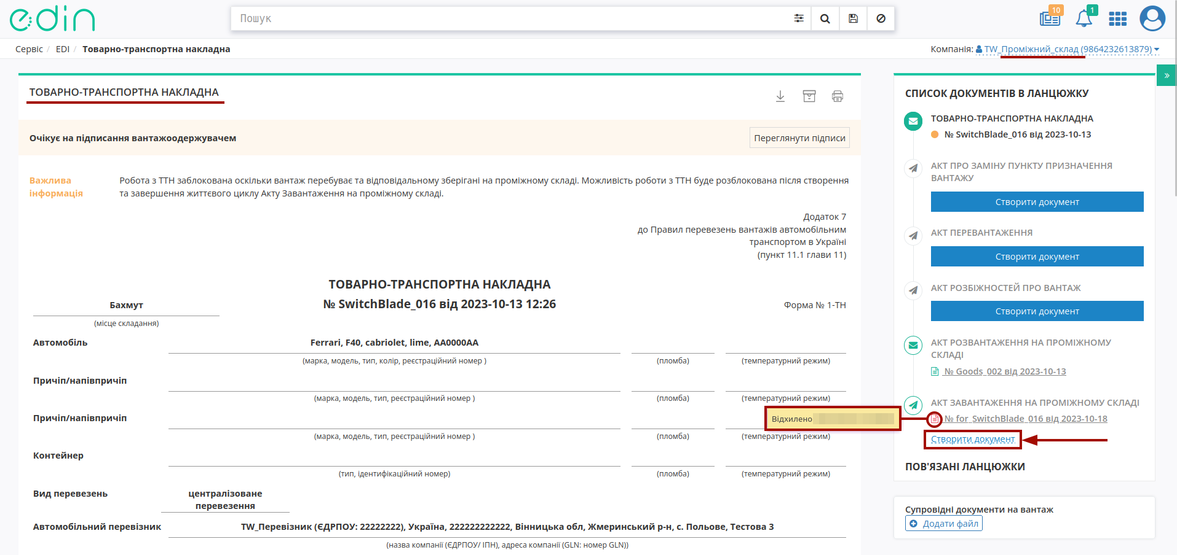Click the magnifier search icon
The image size is (1177, 555).
(825, 18)
